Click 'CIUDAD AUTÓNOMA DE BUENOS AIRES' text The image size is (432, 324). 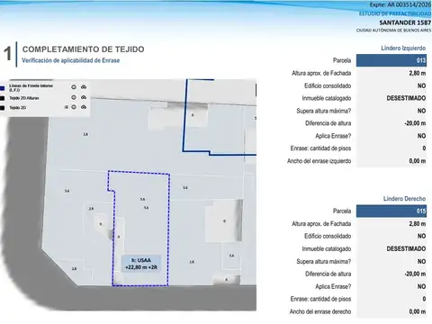[393, 31]
